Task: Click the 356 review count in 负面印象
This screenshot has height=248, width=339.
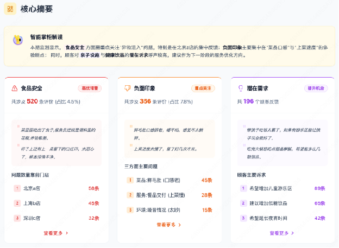Action: click(145, 101)
